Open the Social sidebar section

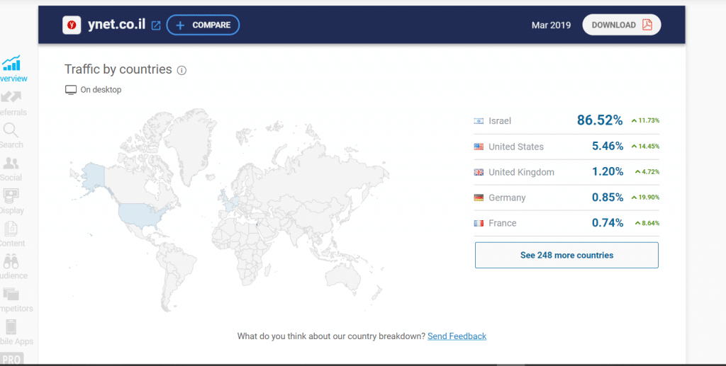coord(11,169)
